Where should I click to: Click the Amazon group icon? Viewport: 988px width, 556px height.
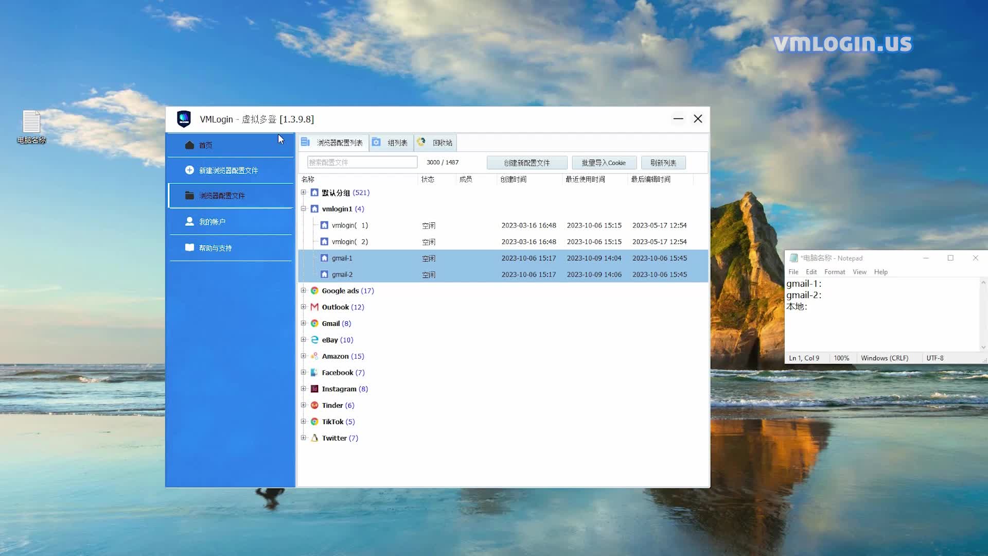(314, 356)
